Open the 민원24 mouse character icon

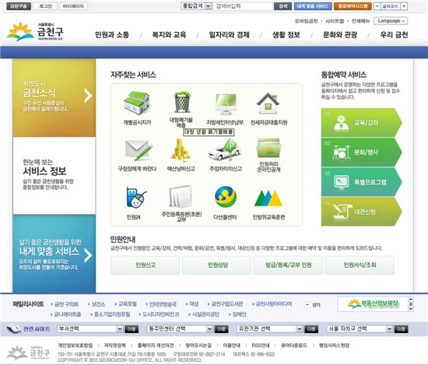136,197
